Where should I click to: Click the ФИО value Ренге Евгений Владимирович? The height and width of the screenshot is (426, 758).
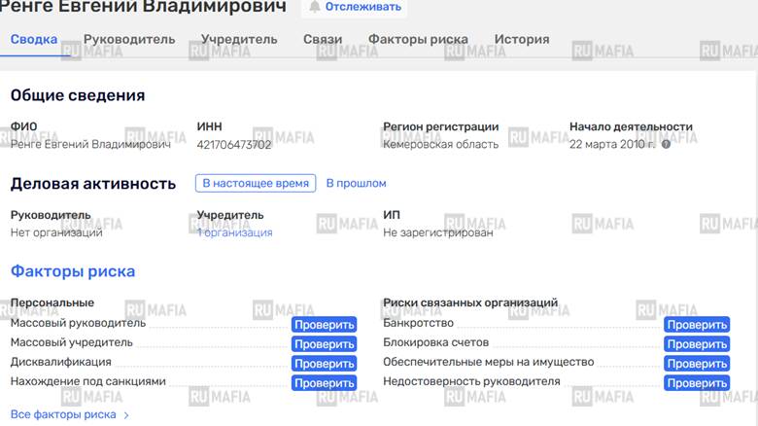tap(90, 144)
